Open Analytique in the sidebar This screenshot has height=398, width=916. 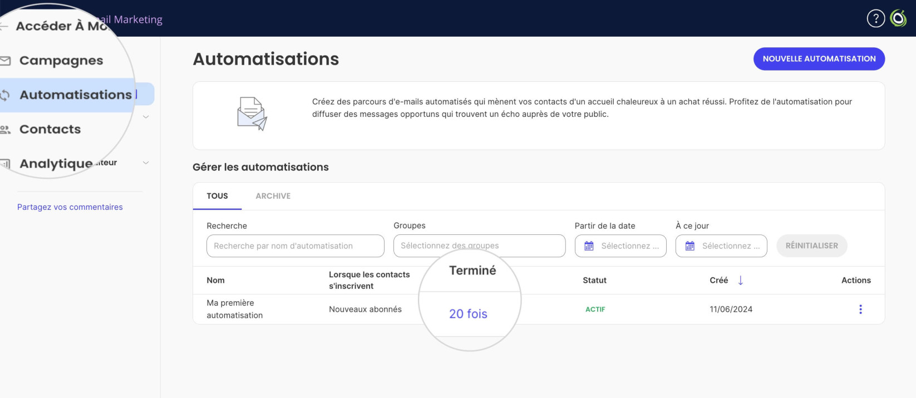[56, 164]
